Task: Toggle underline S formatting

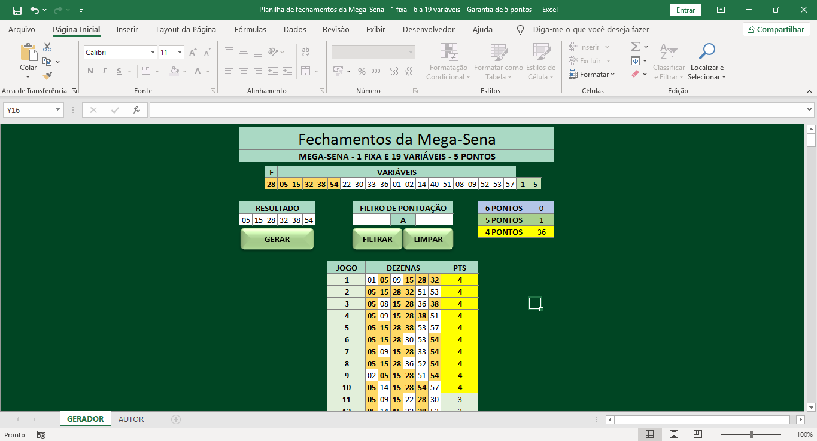Action: (119, 71)
